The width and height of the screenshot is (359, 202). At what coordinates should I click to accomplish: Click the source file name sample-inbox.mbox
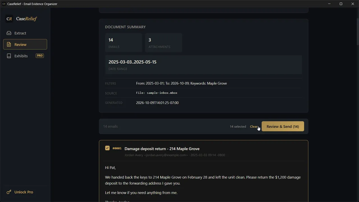pyautogui.click(x=162, y=93)
